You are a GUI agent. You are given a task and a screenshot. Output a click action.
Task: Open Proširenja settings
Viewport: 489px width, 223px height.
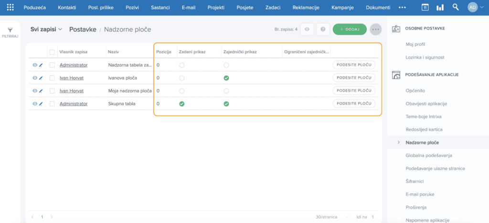[416, 207]
